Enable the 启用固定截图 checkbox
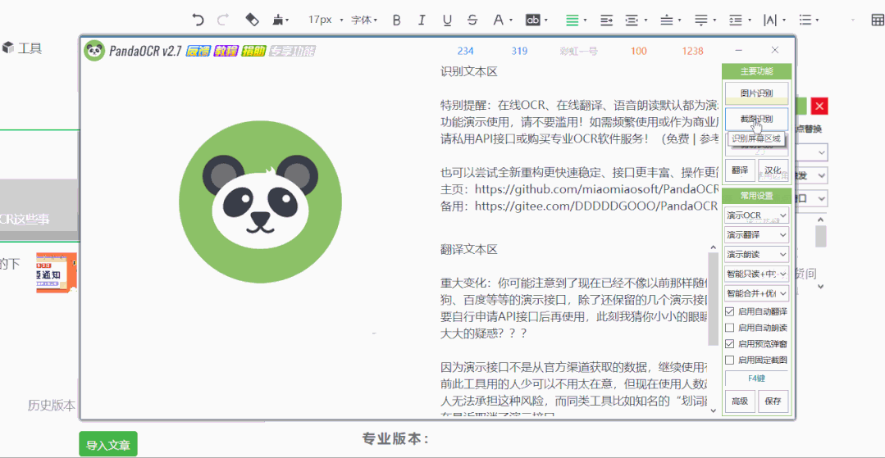The image size is (885, 458). pyautogui.click(x=730, y=360)
